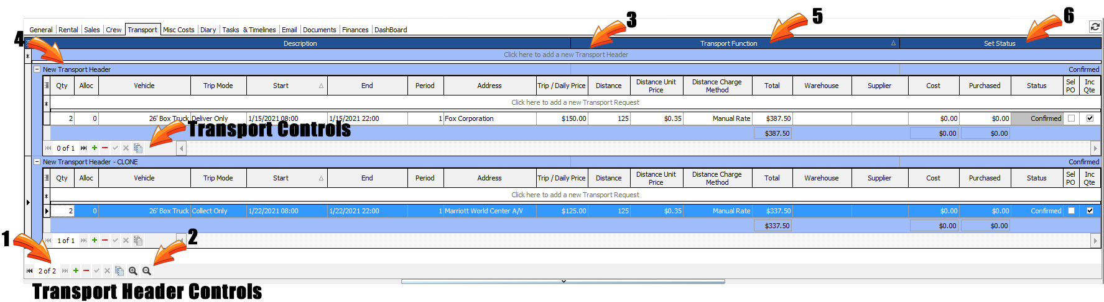
Task: Click here to add a new Transport Header
Action: coord(565,55)
